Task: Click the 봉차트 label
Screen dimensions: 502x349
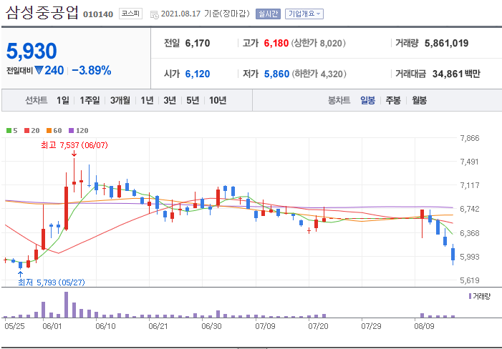Action: click(339, 100)
